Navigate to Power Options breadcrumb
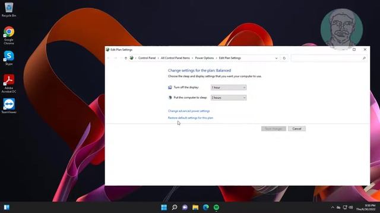This screenshot has height=213, width=380. 204,58
